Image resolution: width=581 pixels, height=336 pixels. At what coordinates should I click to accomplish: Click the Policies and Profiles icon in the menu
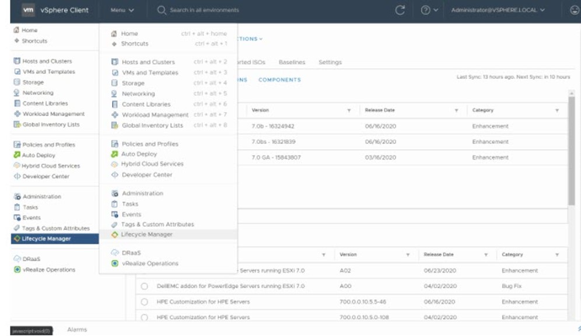(115, 143)
